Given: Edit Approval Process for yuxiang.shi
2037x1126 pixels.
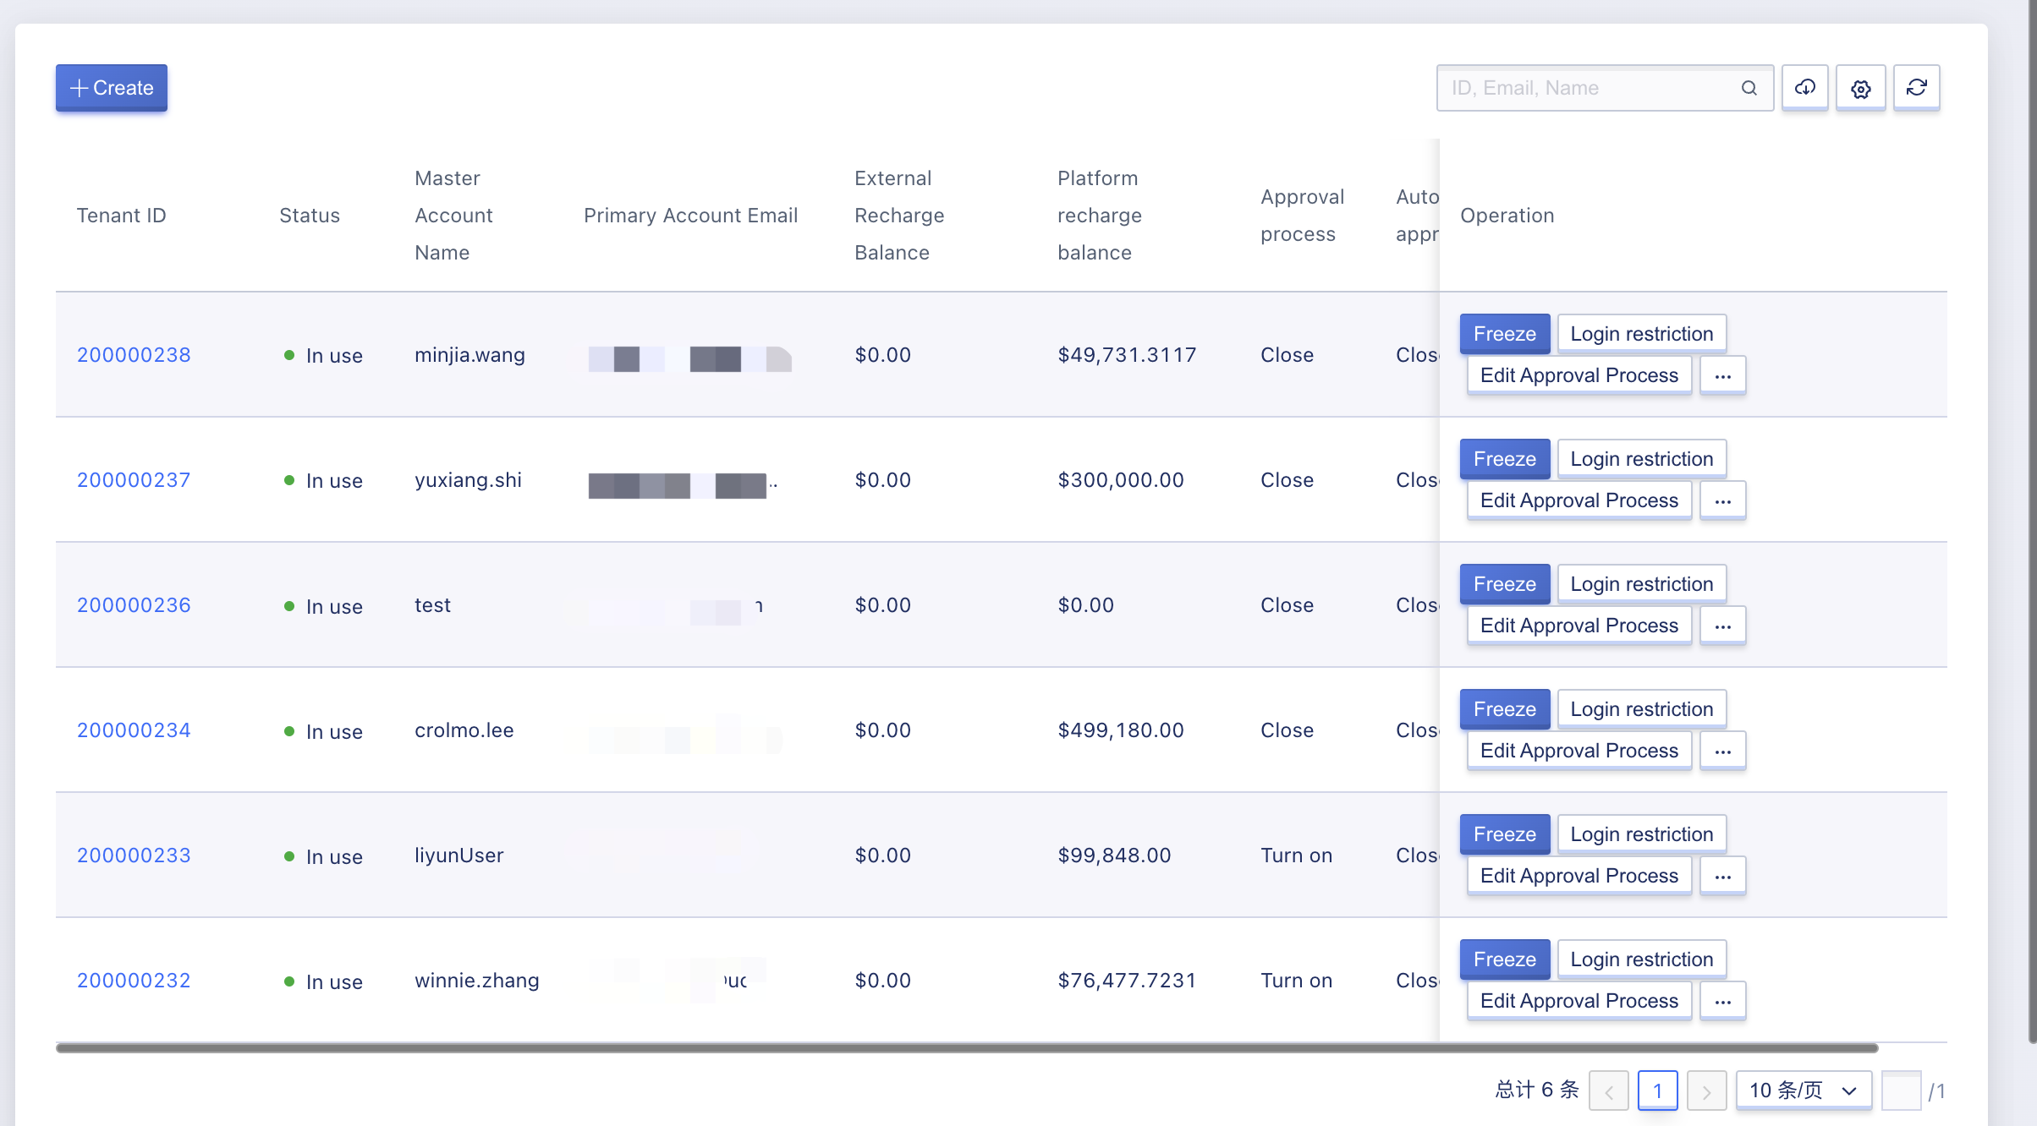Looking at the screenshot, I should (1579, 500).
